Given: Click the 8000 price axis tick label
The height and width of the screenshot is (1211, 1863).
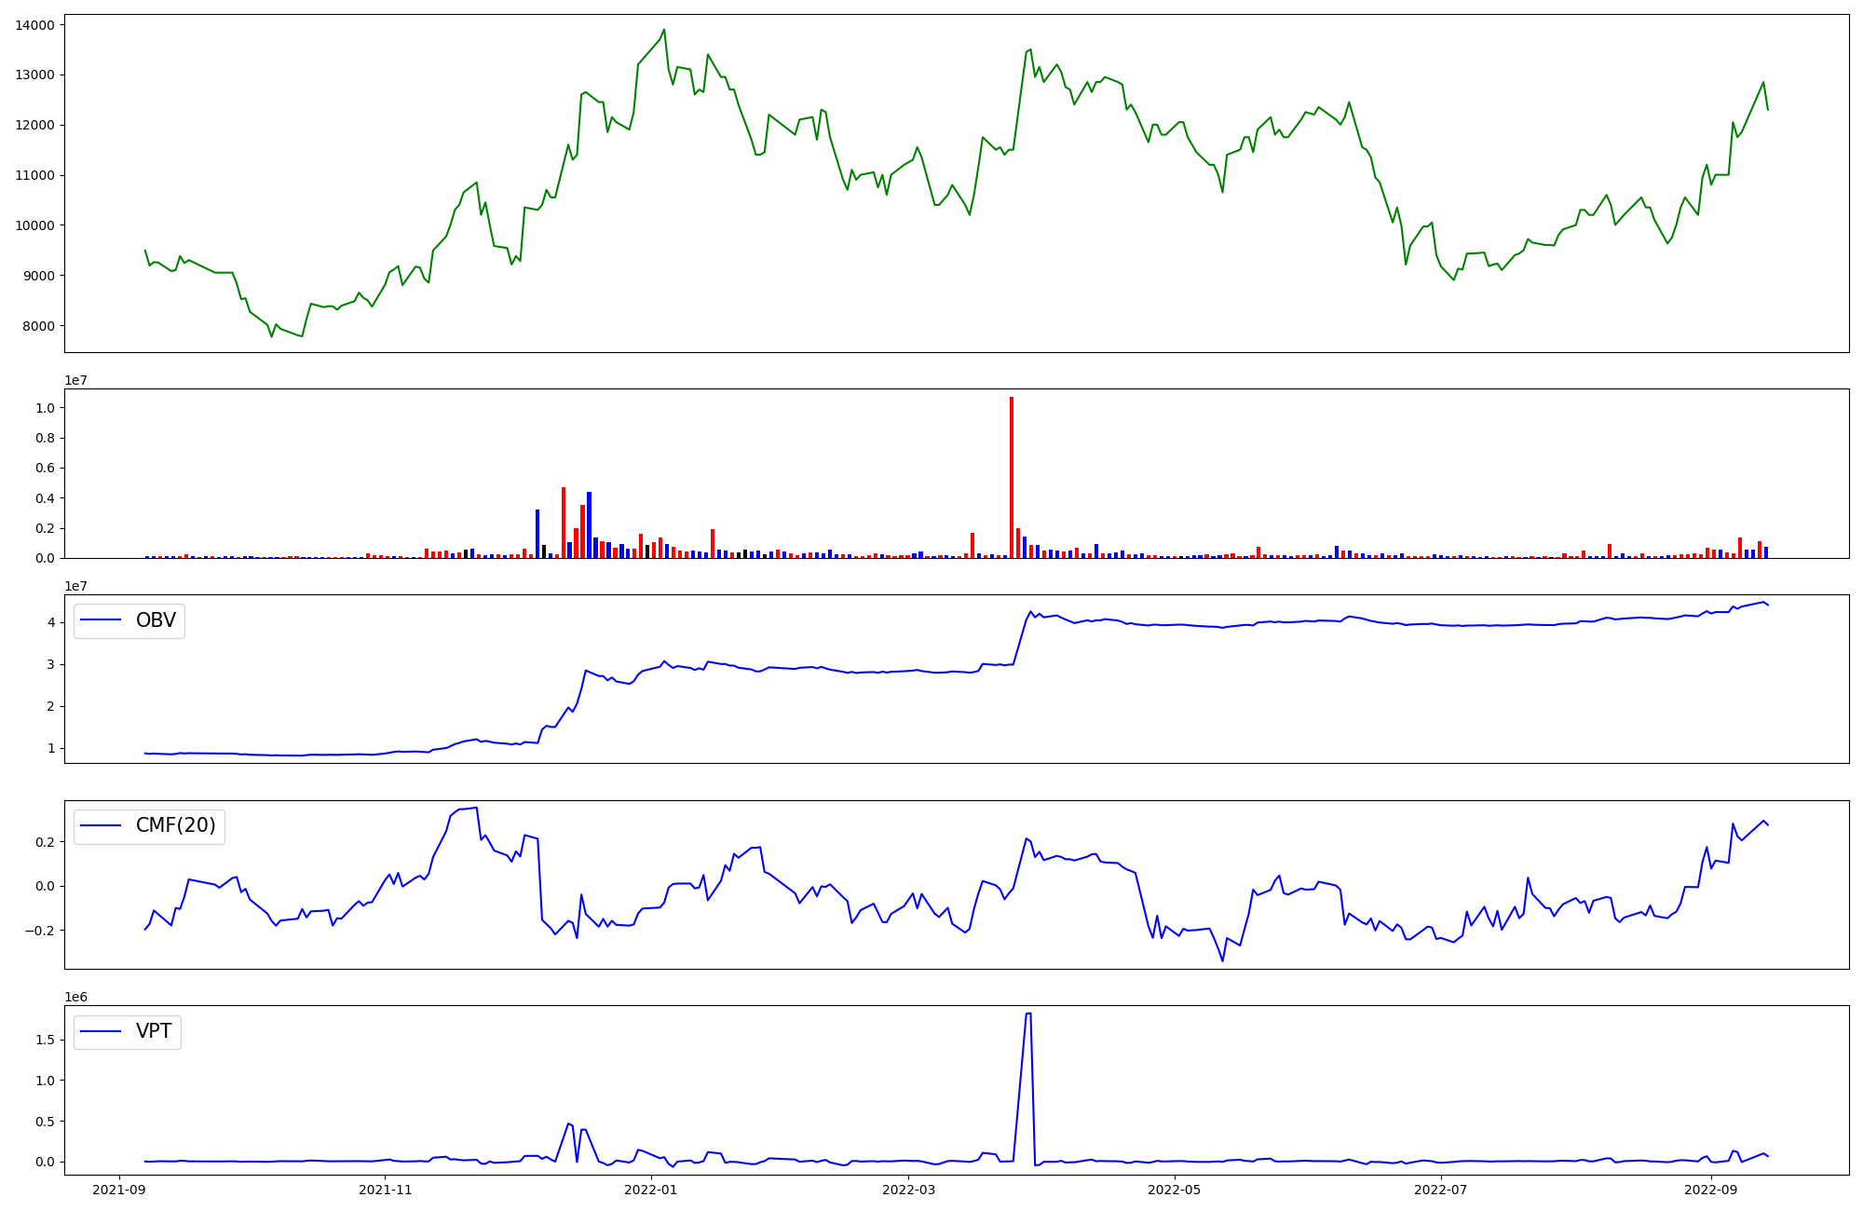Looking at the screenshot, I should pos(38,326).
